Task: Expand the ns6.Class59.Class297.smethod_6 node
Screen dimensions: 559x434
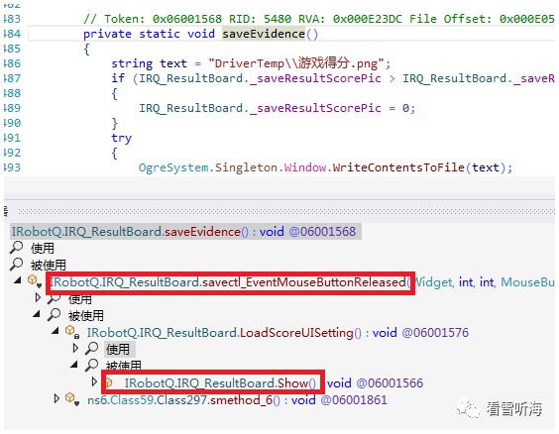Action: tap(56, 398)
